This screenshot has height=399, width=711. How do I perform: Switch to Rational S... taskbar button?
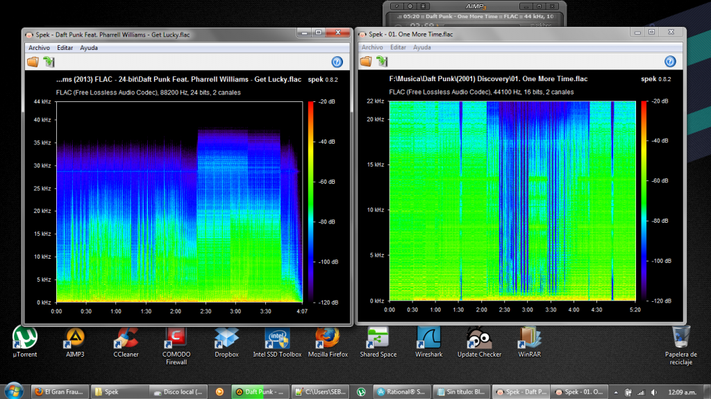402,392
